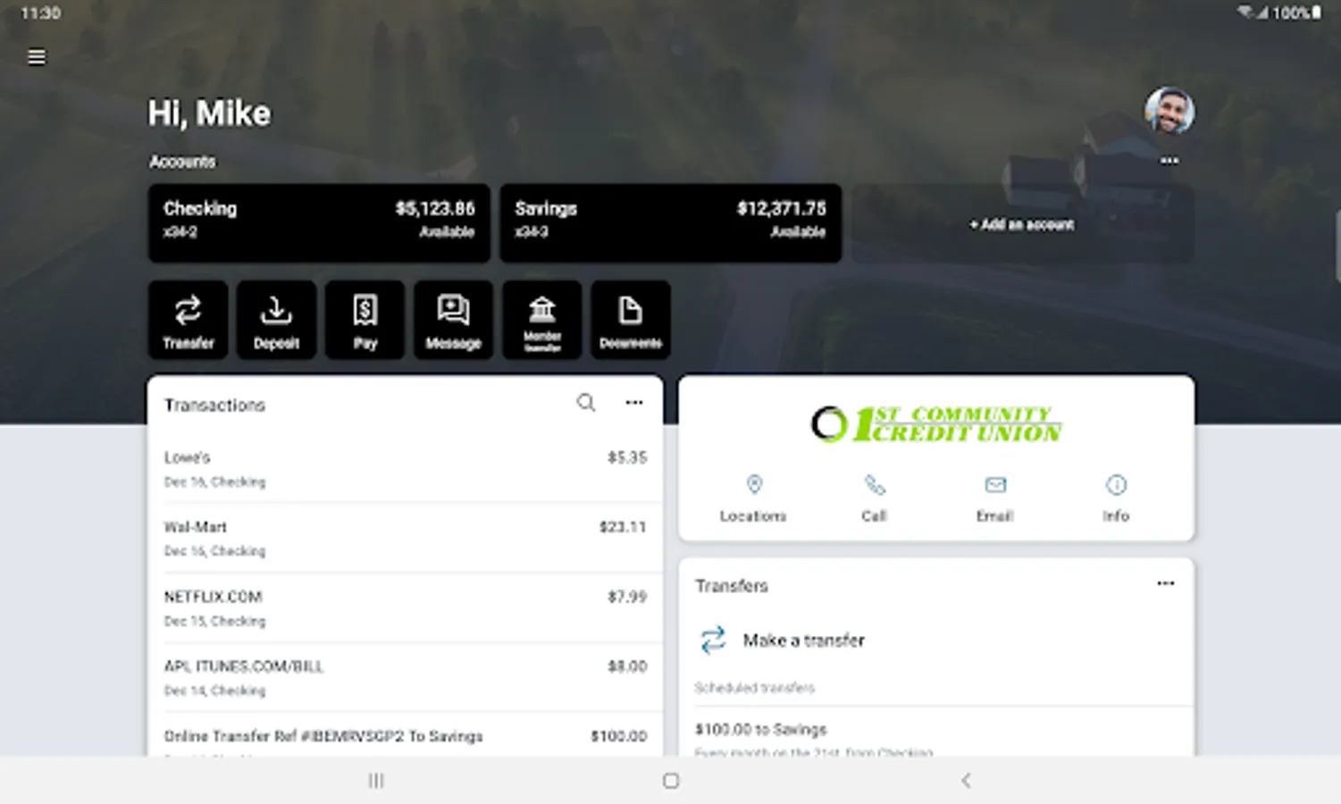
Task: Tap the 1st Community Credit Union logo
Action: (x=935, y=424)
